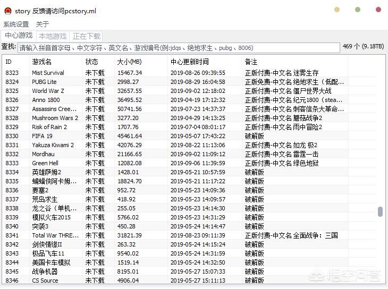388x289 pixels.
Task: Click the red close window dot
Action: click(378, 10)
